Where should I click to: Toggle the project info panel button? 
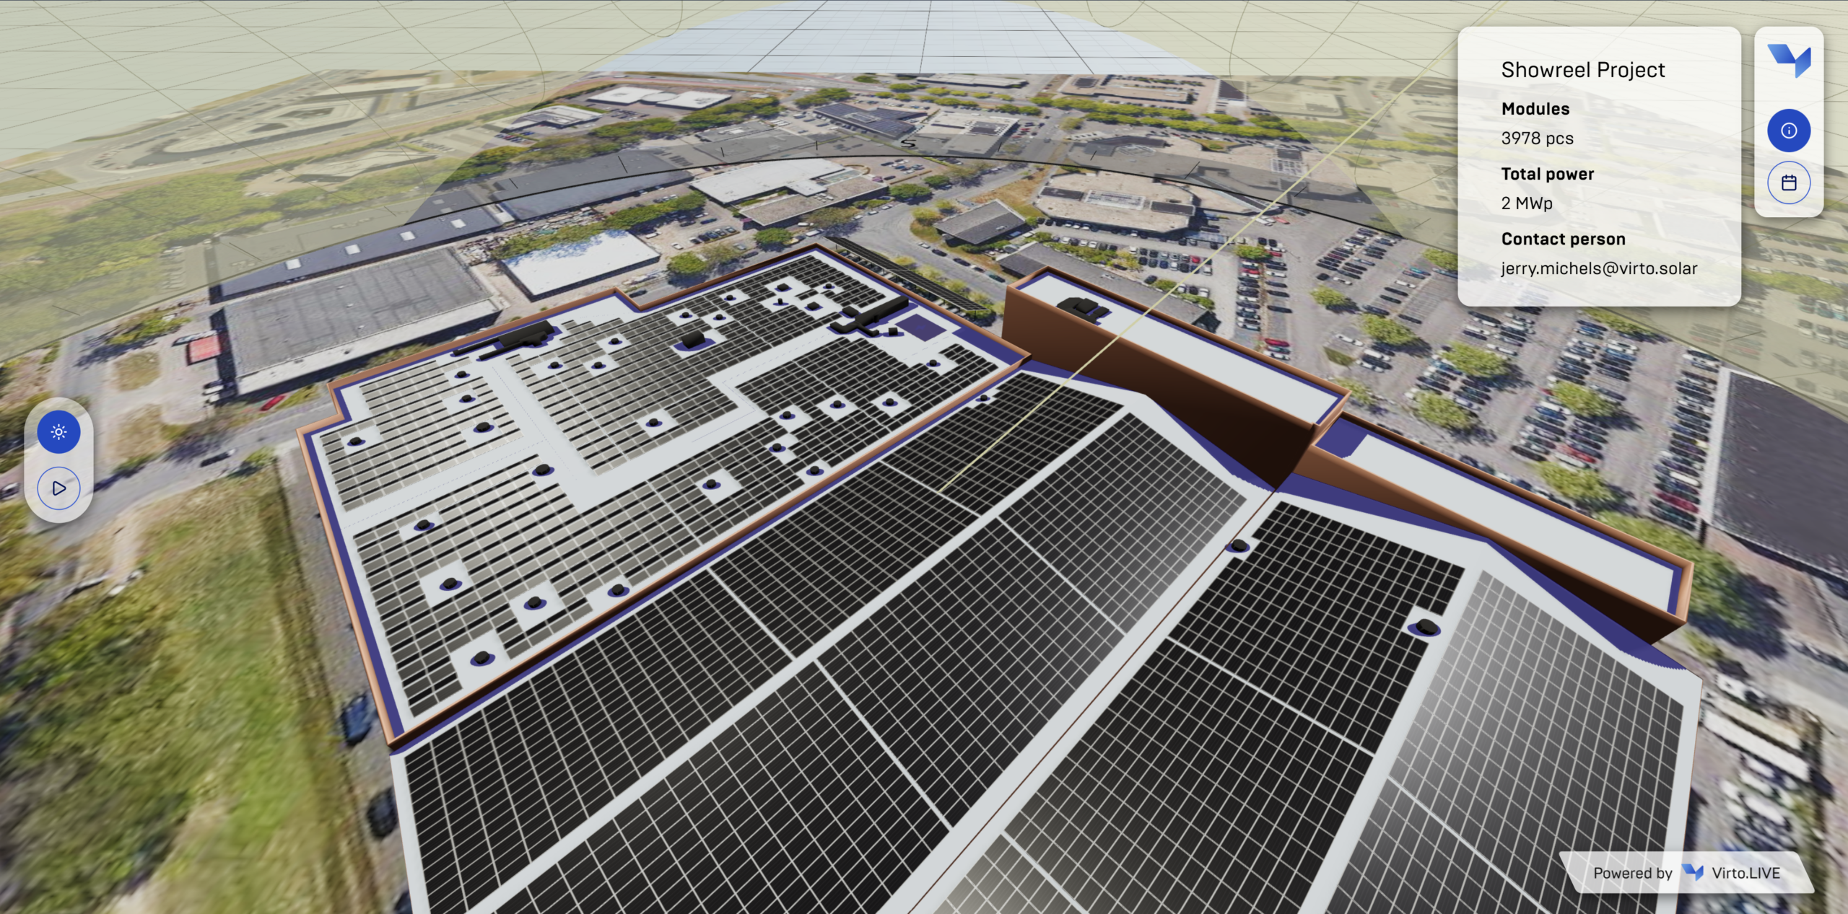(x=1789, y=131)
